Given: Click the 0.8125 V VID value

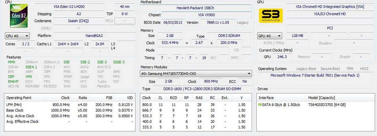Looking at the screenshot, I should tap(125, 105).
